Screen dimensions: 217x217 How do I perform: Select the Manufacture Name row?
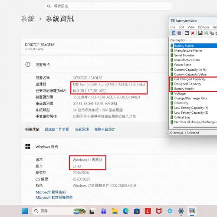pyautogui.click(x=194, y=50)
